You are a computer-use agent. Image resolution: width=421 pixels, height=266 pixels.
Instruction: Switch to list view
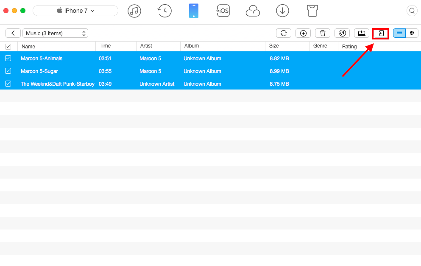click(x=399, y=33)
